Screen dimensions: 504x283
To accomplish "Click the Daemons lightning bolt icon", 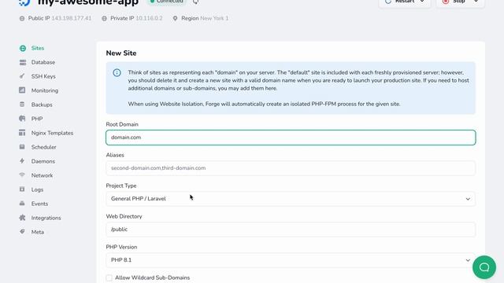I will tap(22, 160).
